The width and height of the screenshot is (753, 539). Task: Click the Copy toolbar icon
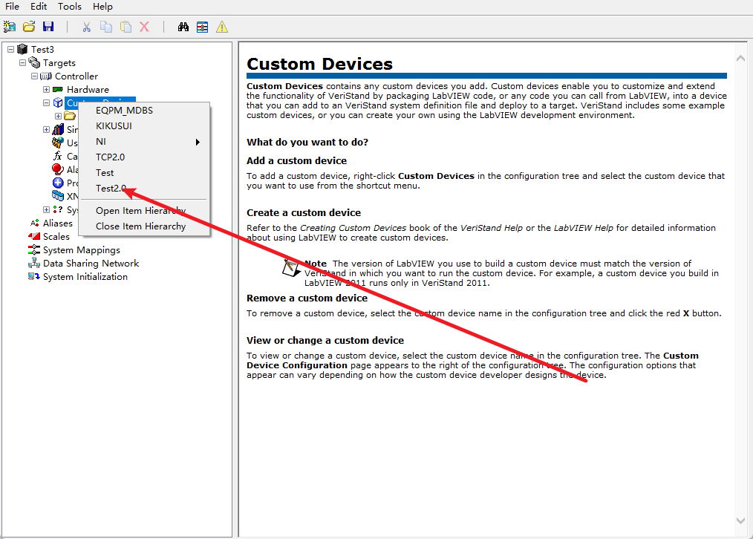[x=105, y=27]
